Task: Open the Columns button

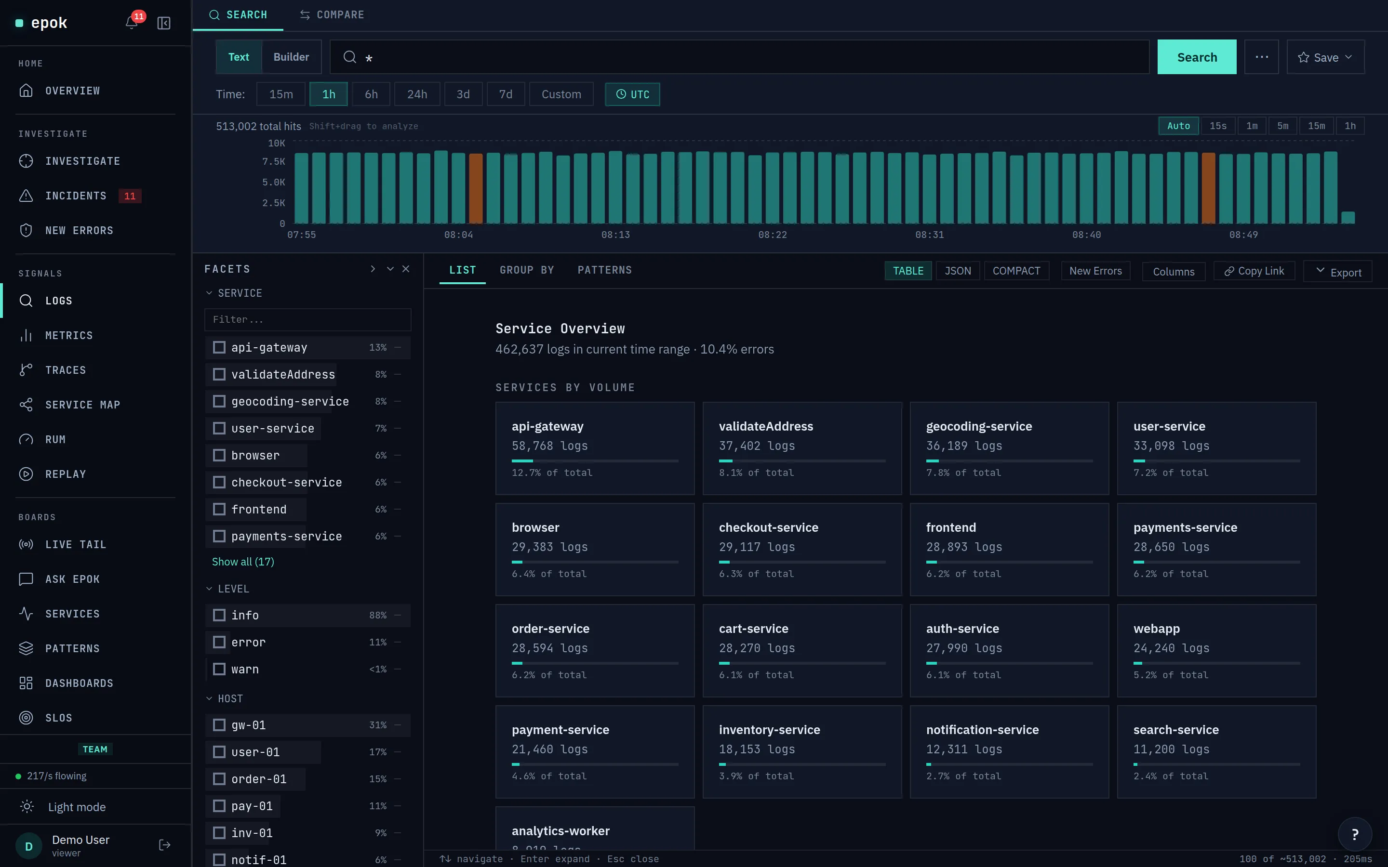Action: coord(1174,271)
